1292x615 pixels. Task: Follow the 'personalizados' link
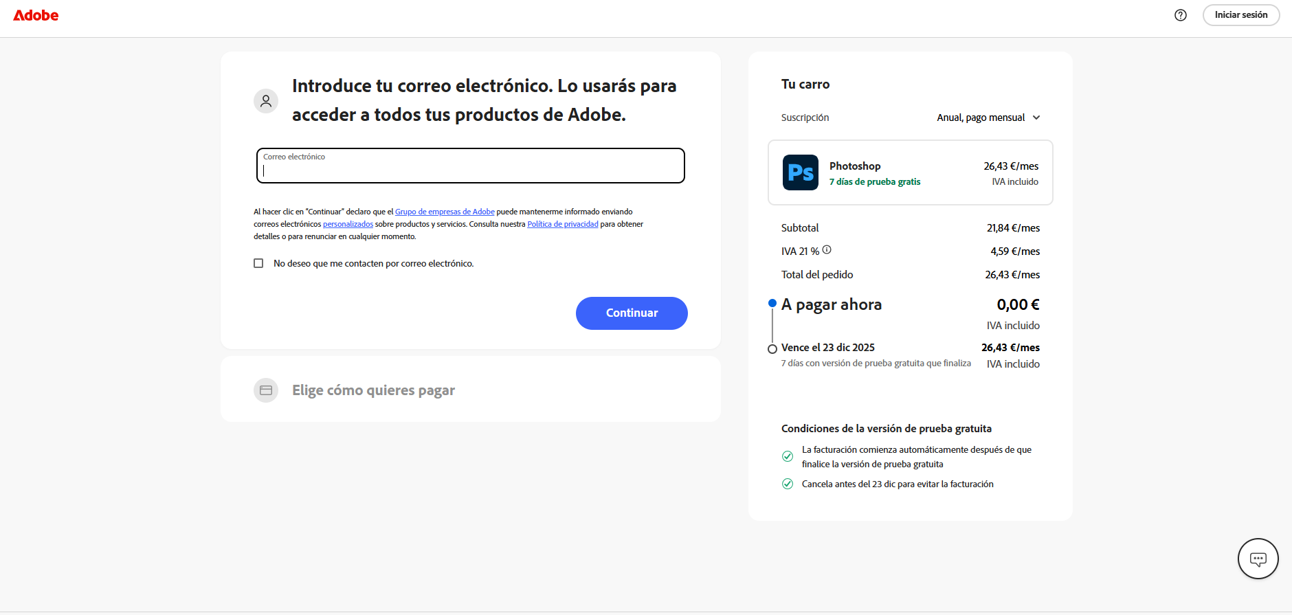pyautogui.click(x=348, y=224)
